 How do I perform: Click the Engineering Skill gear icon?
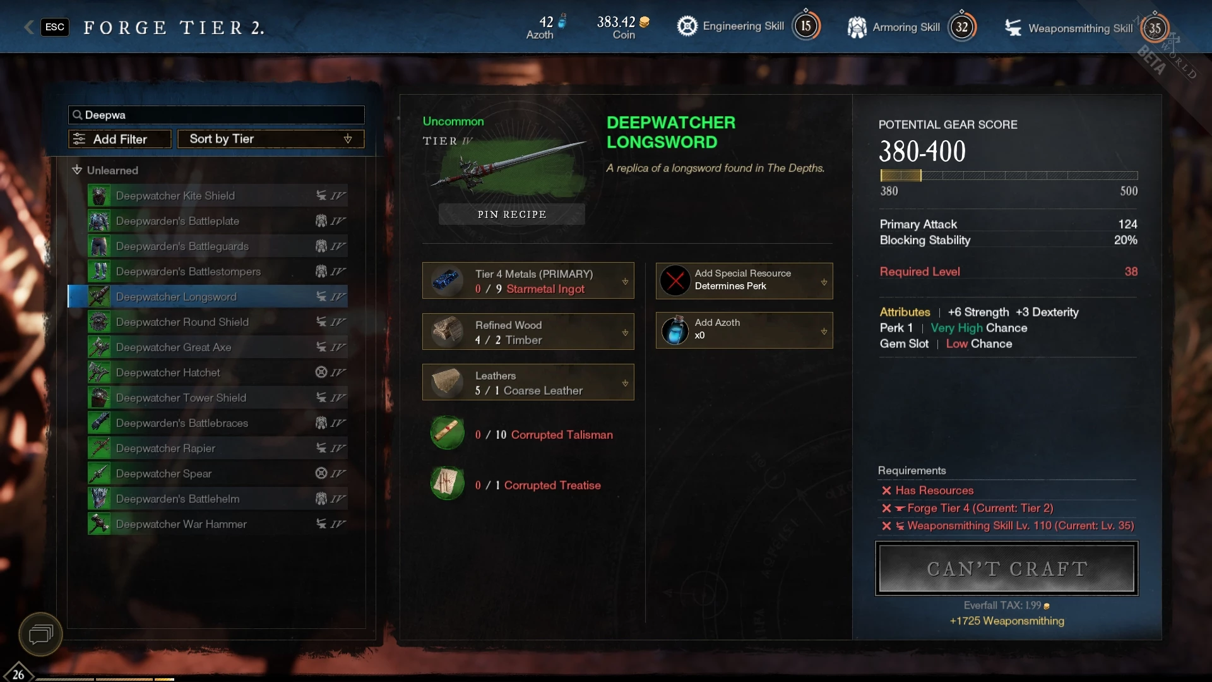(687, 26)
